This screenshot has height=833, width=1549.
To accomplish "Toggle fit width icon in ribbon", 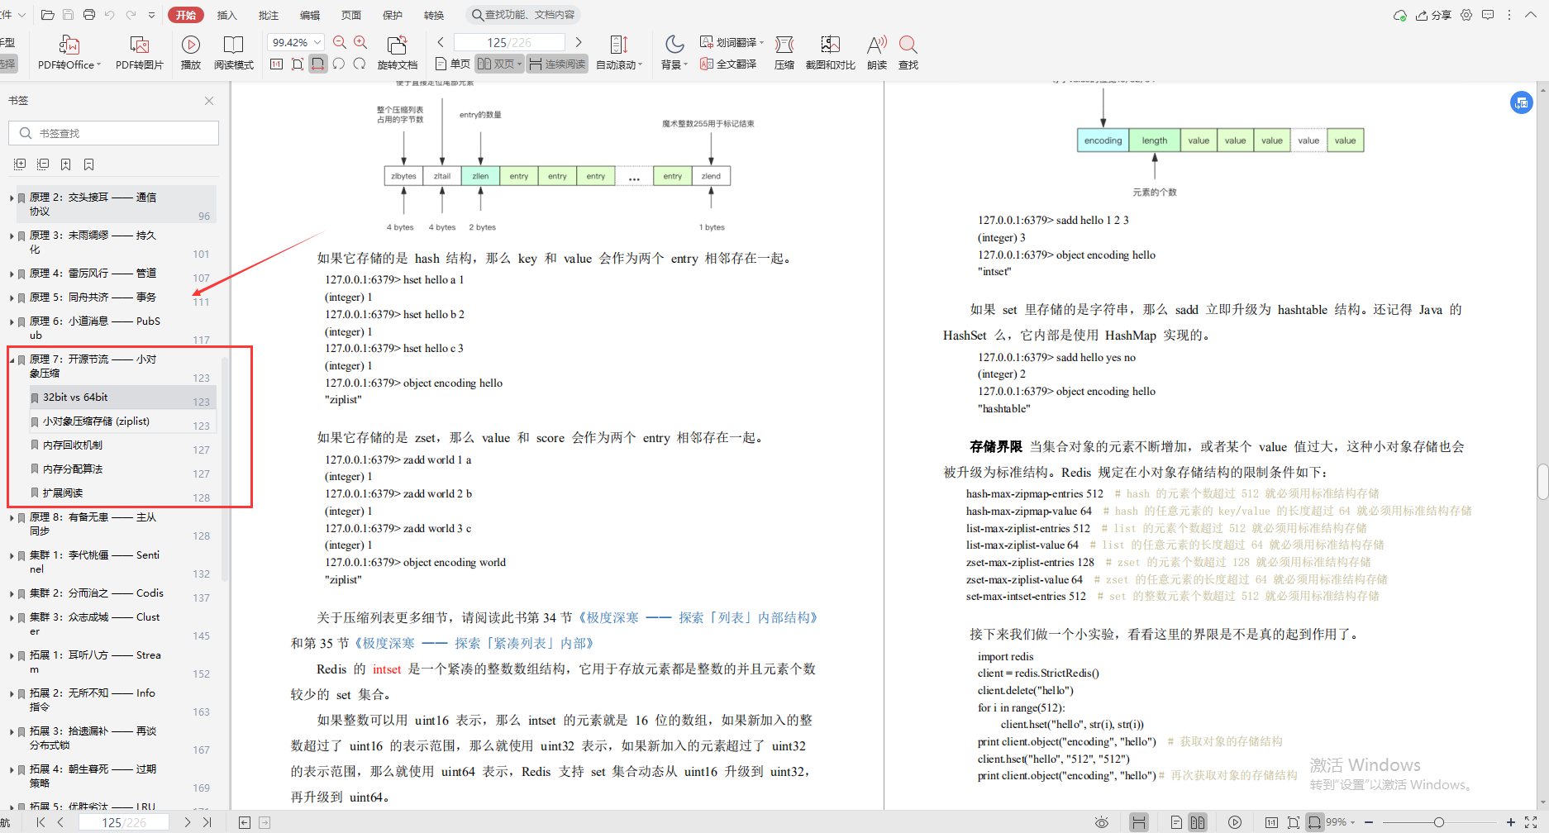I will click(x=318, y=64).
